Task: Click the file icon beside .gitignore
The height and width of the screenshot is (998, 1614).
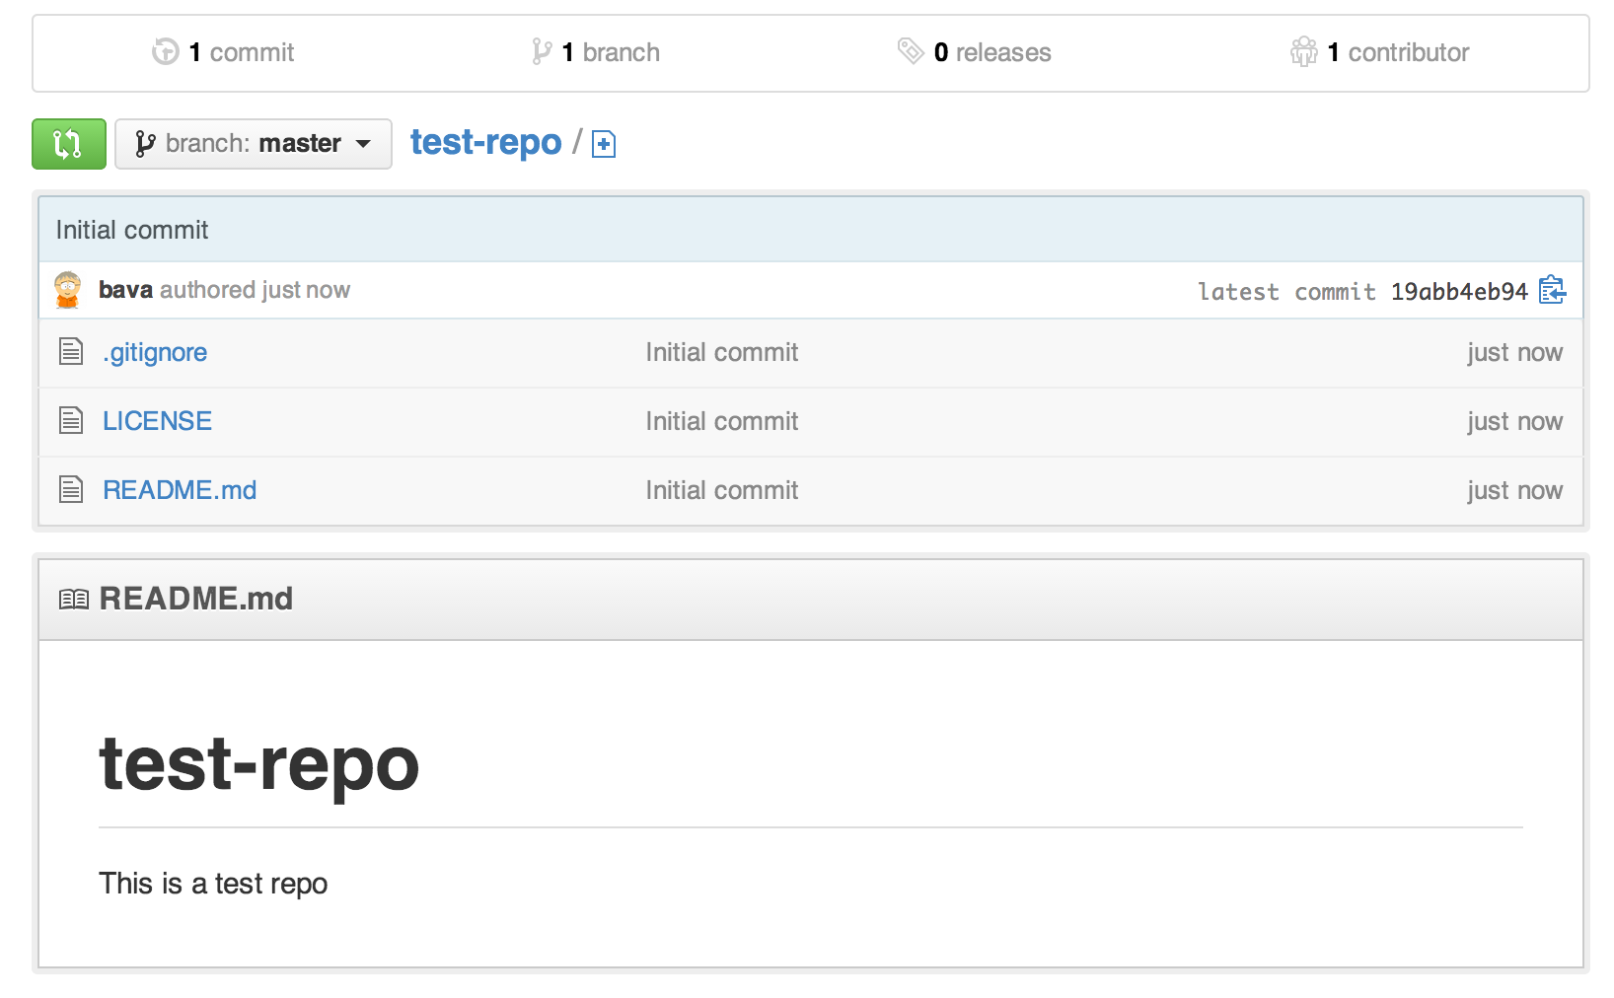Action: pyautogui.click(x=71, y=351)
